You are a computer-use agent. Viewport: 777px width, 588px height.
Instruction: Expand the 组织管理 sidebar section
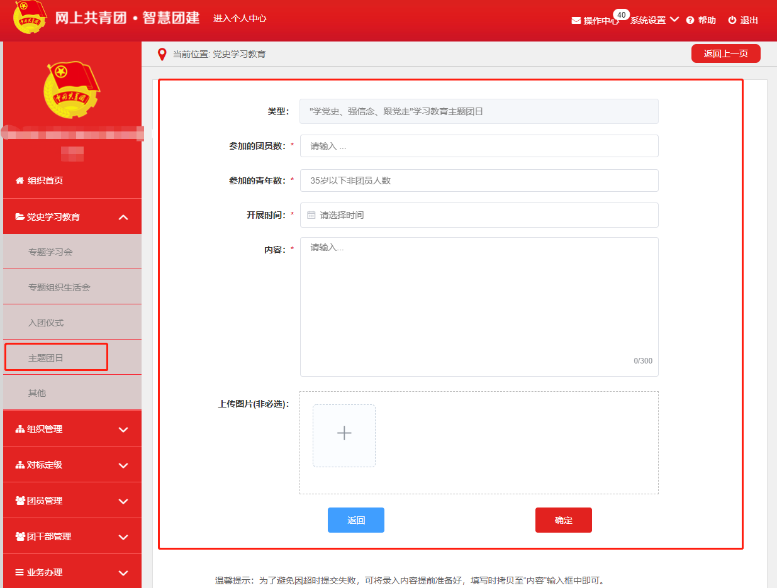(x=123, y=430)
